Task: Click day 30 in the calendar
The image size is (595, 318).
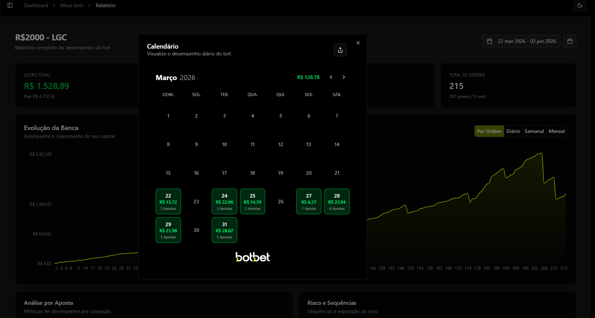Action: click(x=196, y=230)
